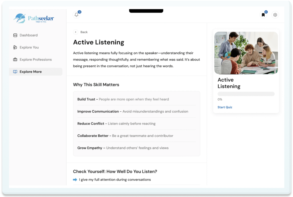Click the blue arrow beside full attention statement
This screenshot has height=197, width=293.
tap(75, 180)
